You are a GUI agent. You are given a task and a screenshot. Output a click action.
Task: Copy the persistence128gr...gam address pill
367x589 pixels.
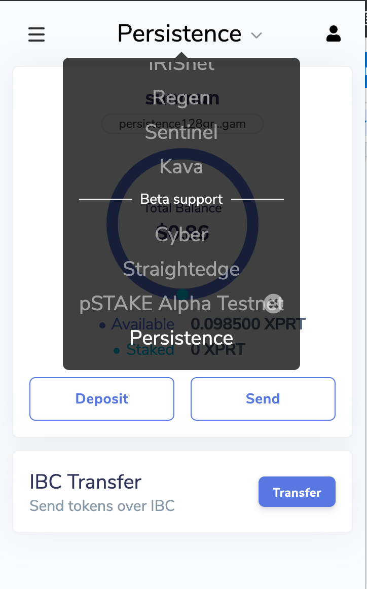[182, 124]
